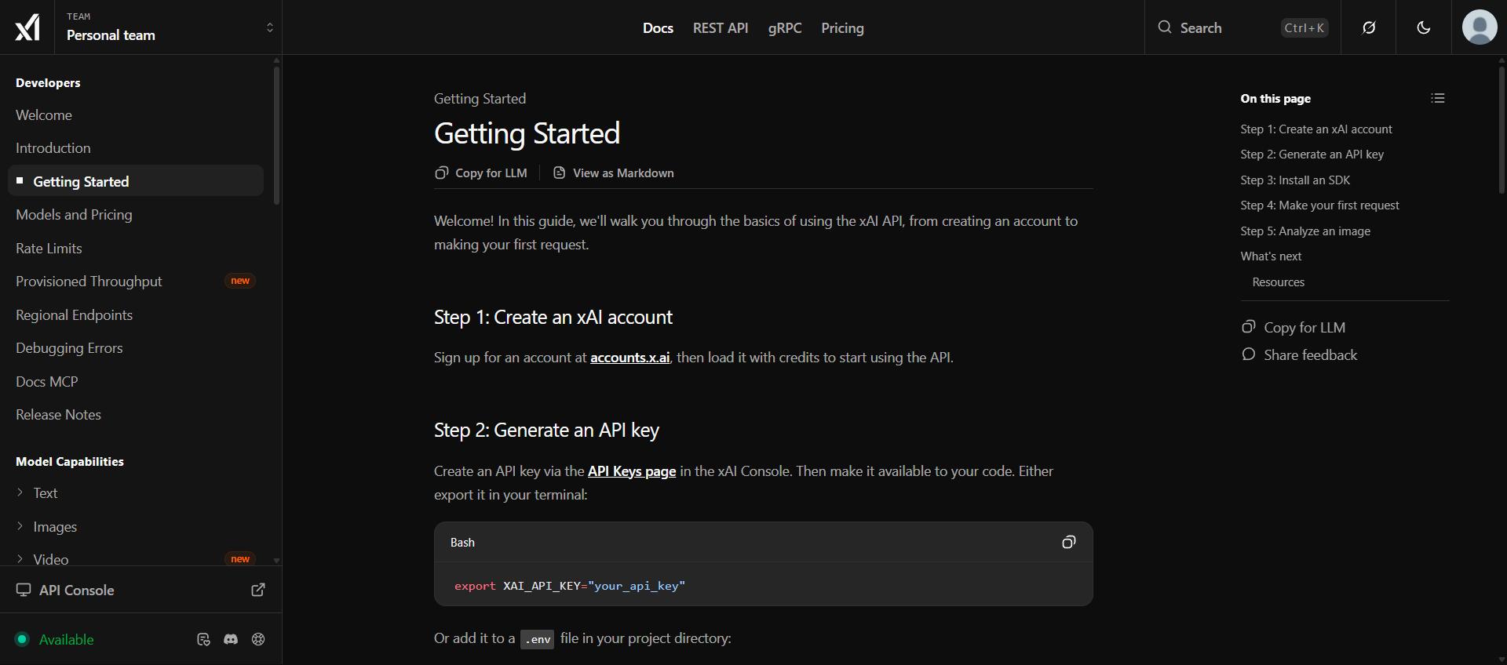Click the rightmost sidebar footer icon

coord(258,639)
